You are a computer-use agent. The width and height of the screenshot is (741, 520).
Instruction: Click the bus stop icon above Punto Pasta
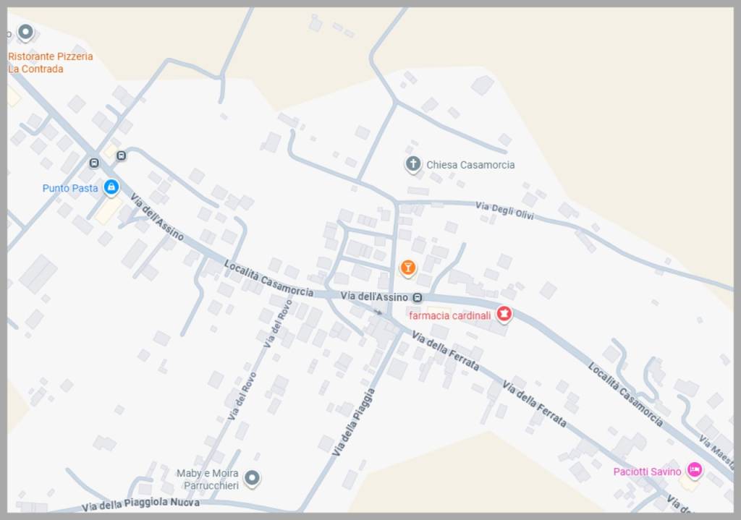click(94, 163)
